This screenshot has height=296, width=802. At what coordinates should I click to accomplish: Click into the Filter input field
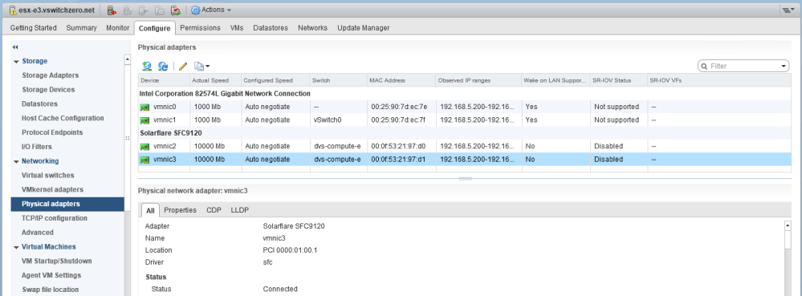[x=744, y=66]
